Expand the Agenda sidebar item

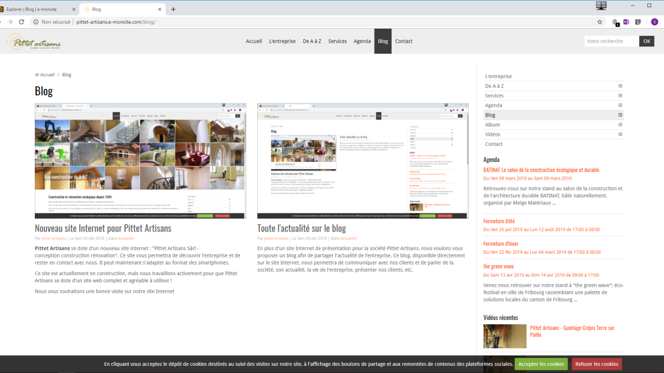(620, 106)
